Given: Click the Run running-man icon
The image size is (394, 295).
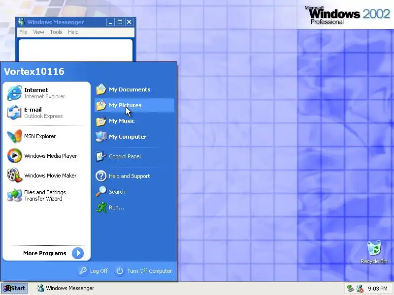Looking at the screenshot, I should [x=101, y=207].
